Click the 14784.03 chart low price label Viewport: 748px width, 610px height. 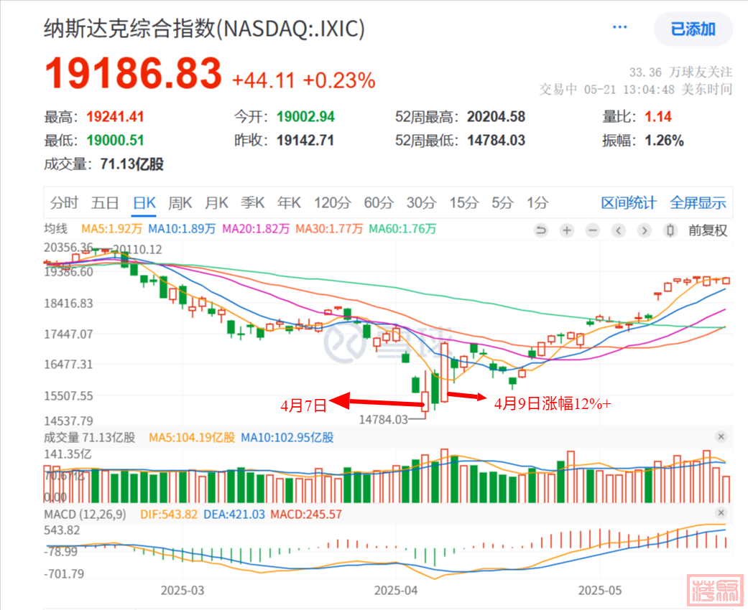384,419
